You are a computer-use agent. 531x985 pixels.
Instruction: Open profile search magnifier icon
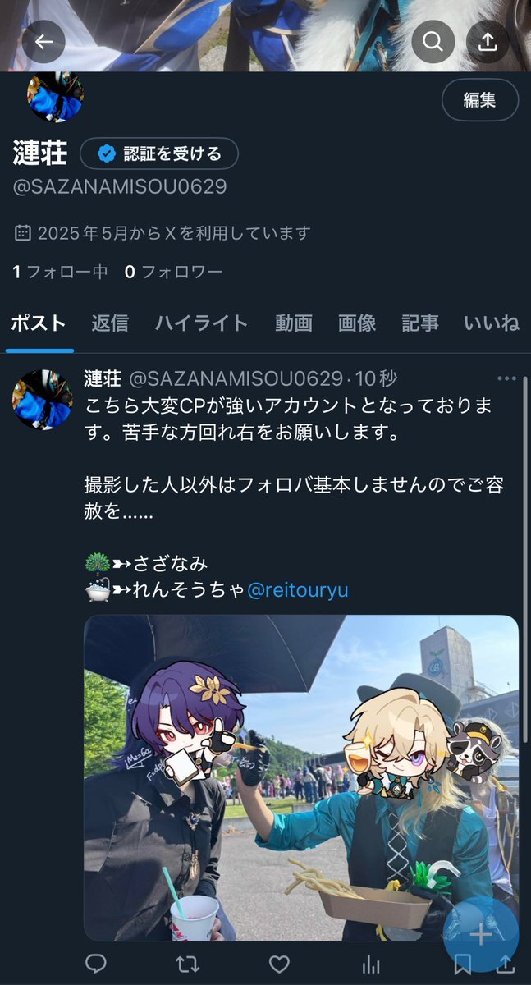coord(433,42)
